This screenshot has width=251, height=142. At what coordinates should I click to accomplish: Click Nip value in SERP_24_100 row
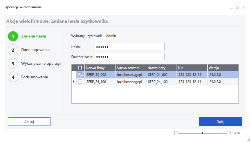192,82
